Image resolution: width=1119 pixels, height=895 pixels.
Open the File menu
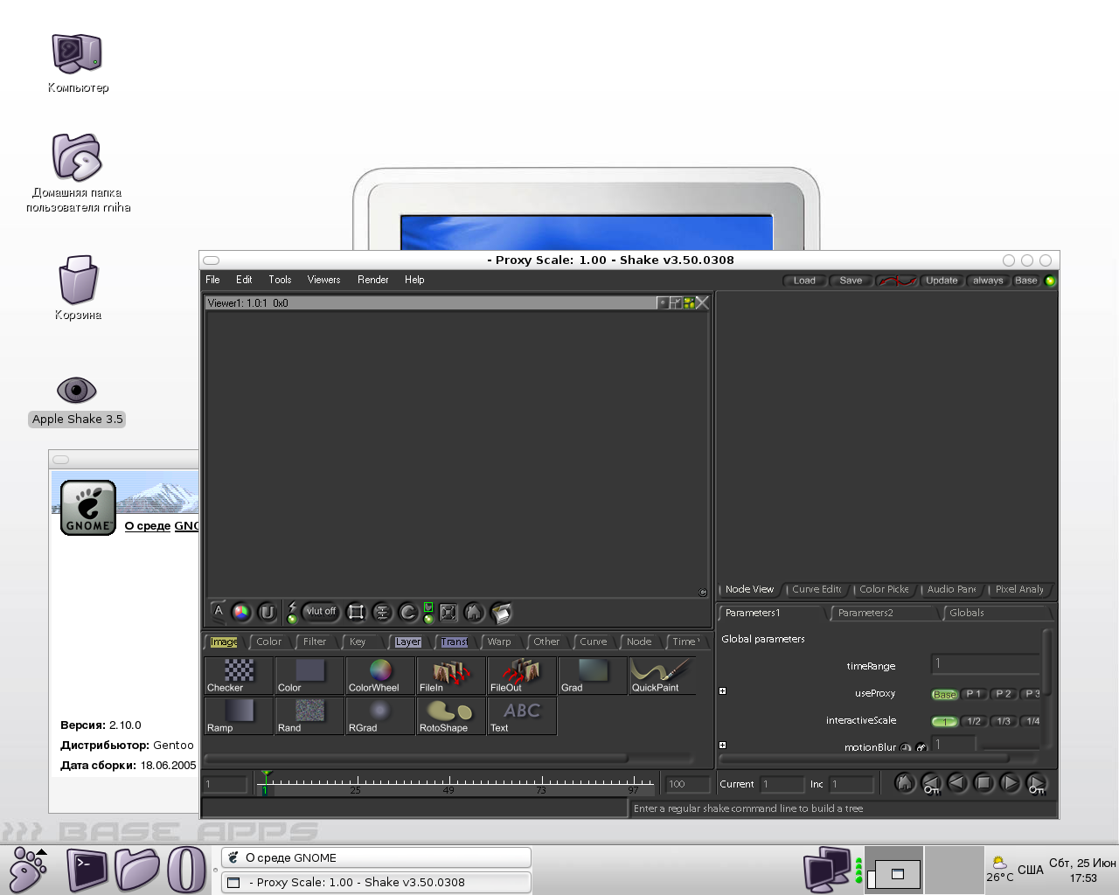[x=212, y=280]
